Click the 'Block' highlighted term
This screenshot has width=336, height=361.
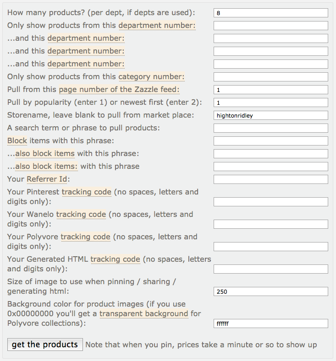(17, 141)
